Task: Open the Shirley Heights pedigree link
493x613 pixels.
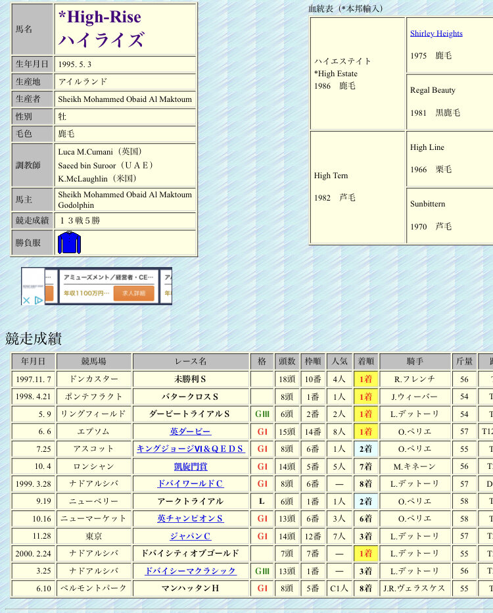Action: coord(436,34)
